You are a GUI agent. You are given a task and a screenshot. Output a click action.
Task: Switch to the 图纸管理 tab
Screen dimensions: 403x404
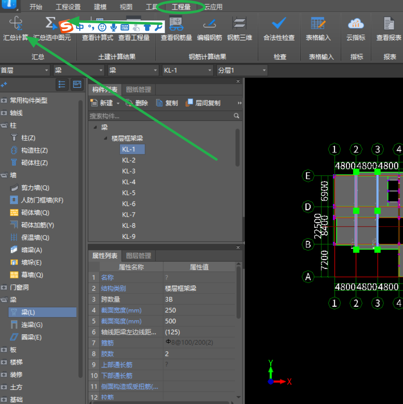pyautogui.click(x=138, y=89)
